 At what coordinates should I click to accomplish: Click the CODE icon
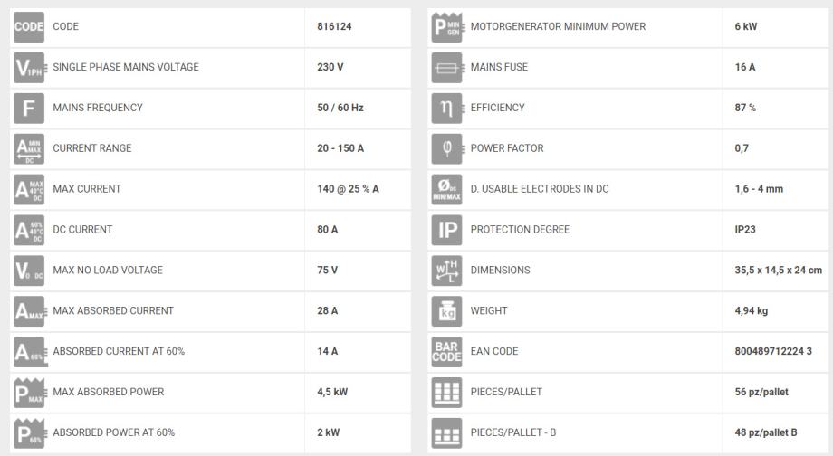[x=29, y=26]
